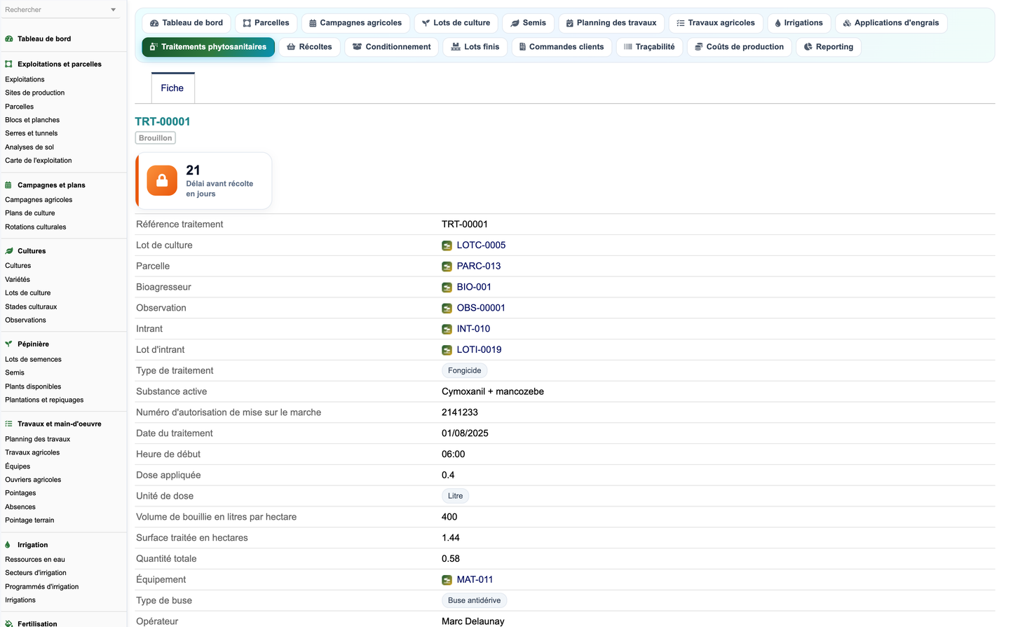Open Plantations et repiquages in the sidebar
The image size is (1013, 627).
[44, 400]
